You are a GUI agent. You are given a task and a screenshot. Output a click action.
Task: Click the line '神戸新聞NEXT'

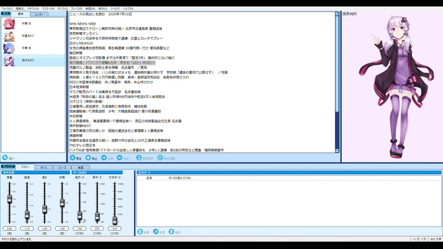click(80, 126)
